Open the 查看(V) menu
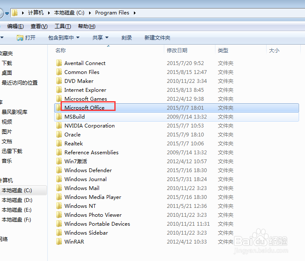The image size is (305, 261). [x=39, y=26]
